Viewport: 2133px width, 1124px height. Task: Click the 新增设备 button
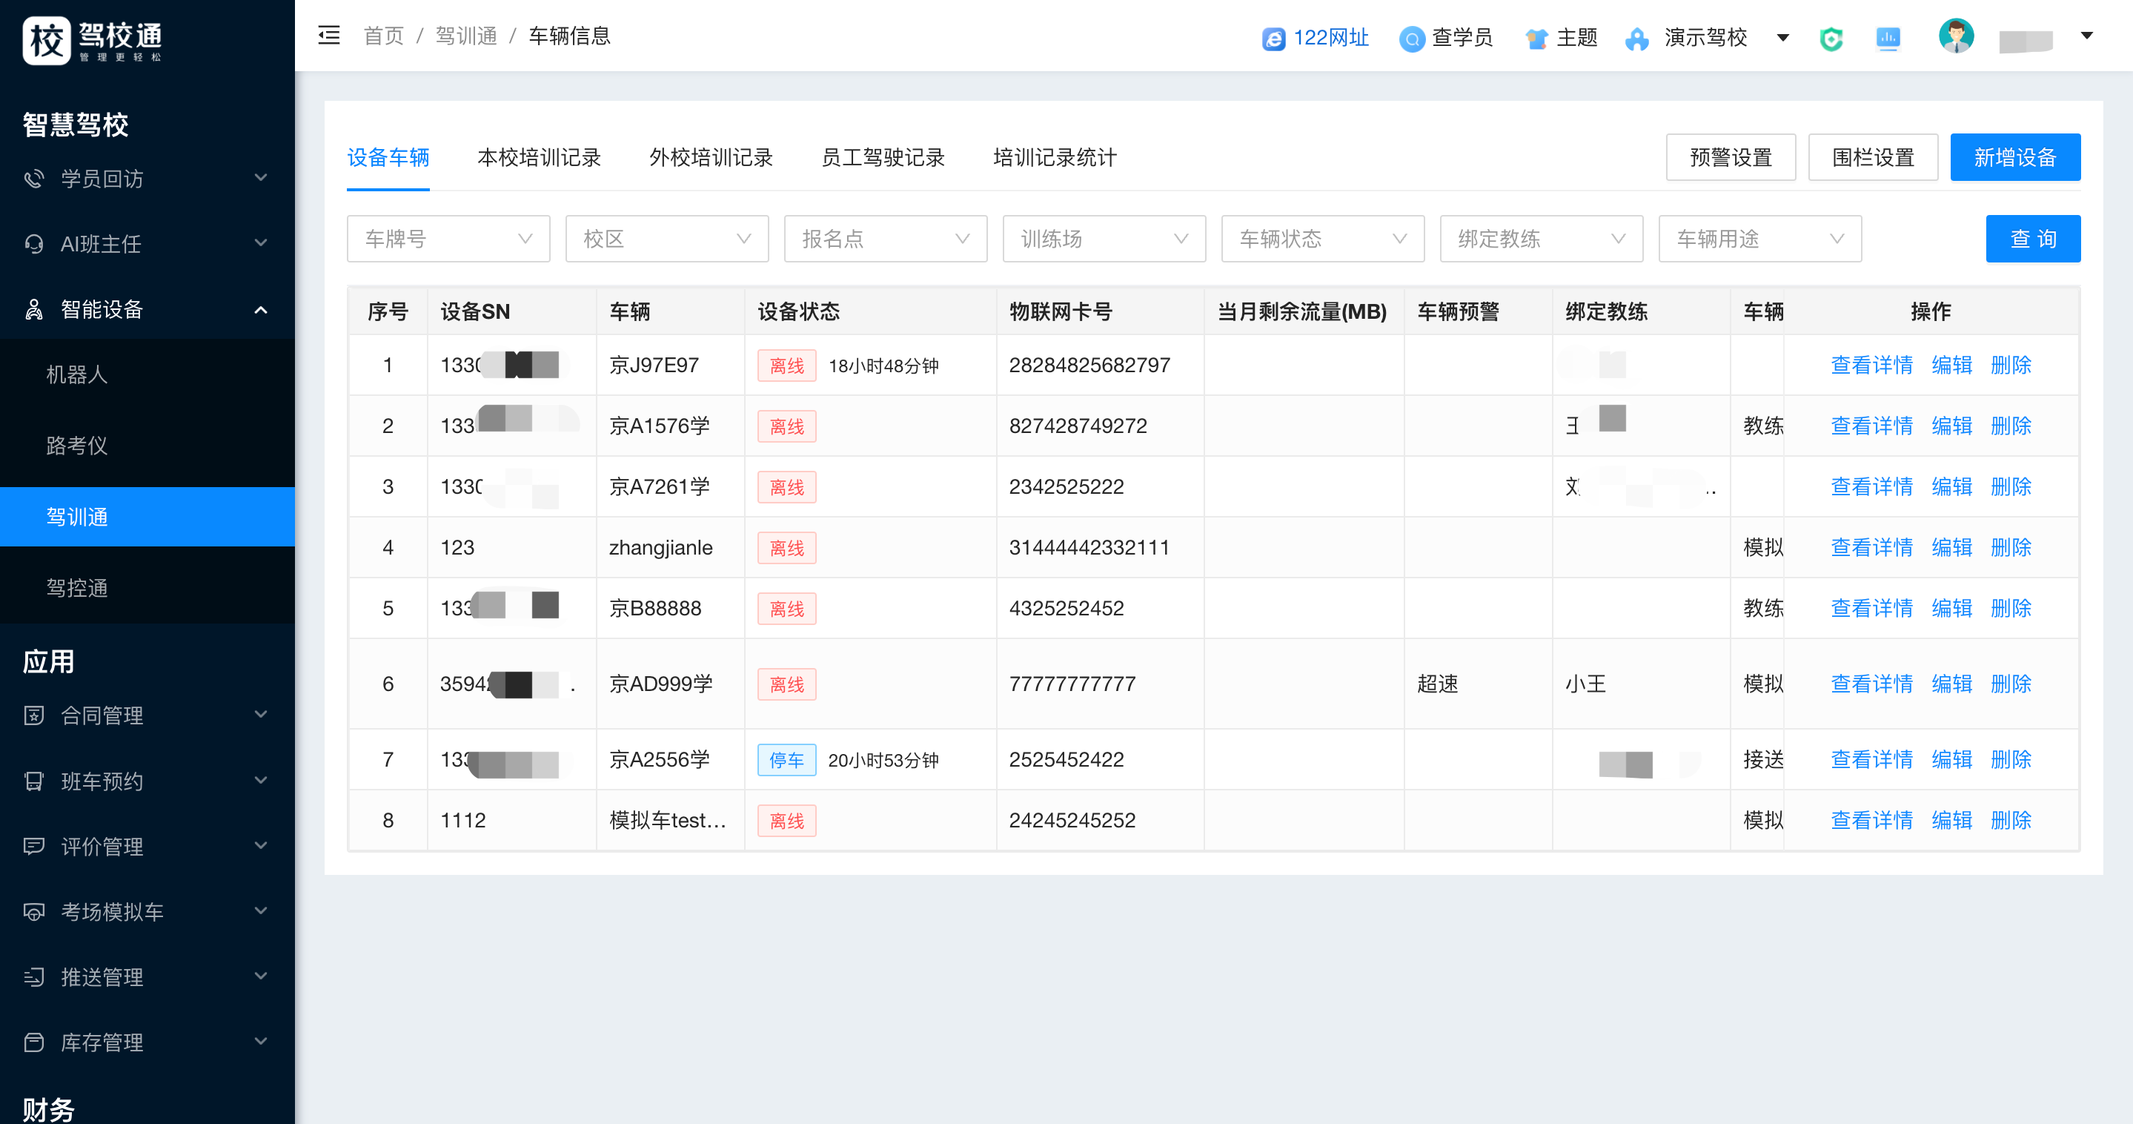click(x=2014, y=157)
